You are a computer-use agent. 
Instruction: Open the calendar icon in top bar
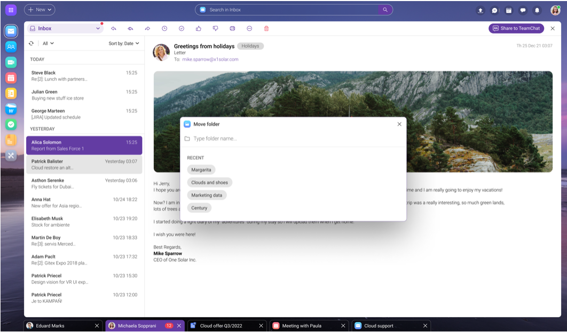(x=508, y=10)
